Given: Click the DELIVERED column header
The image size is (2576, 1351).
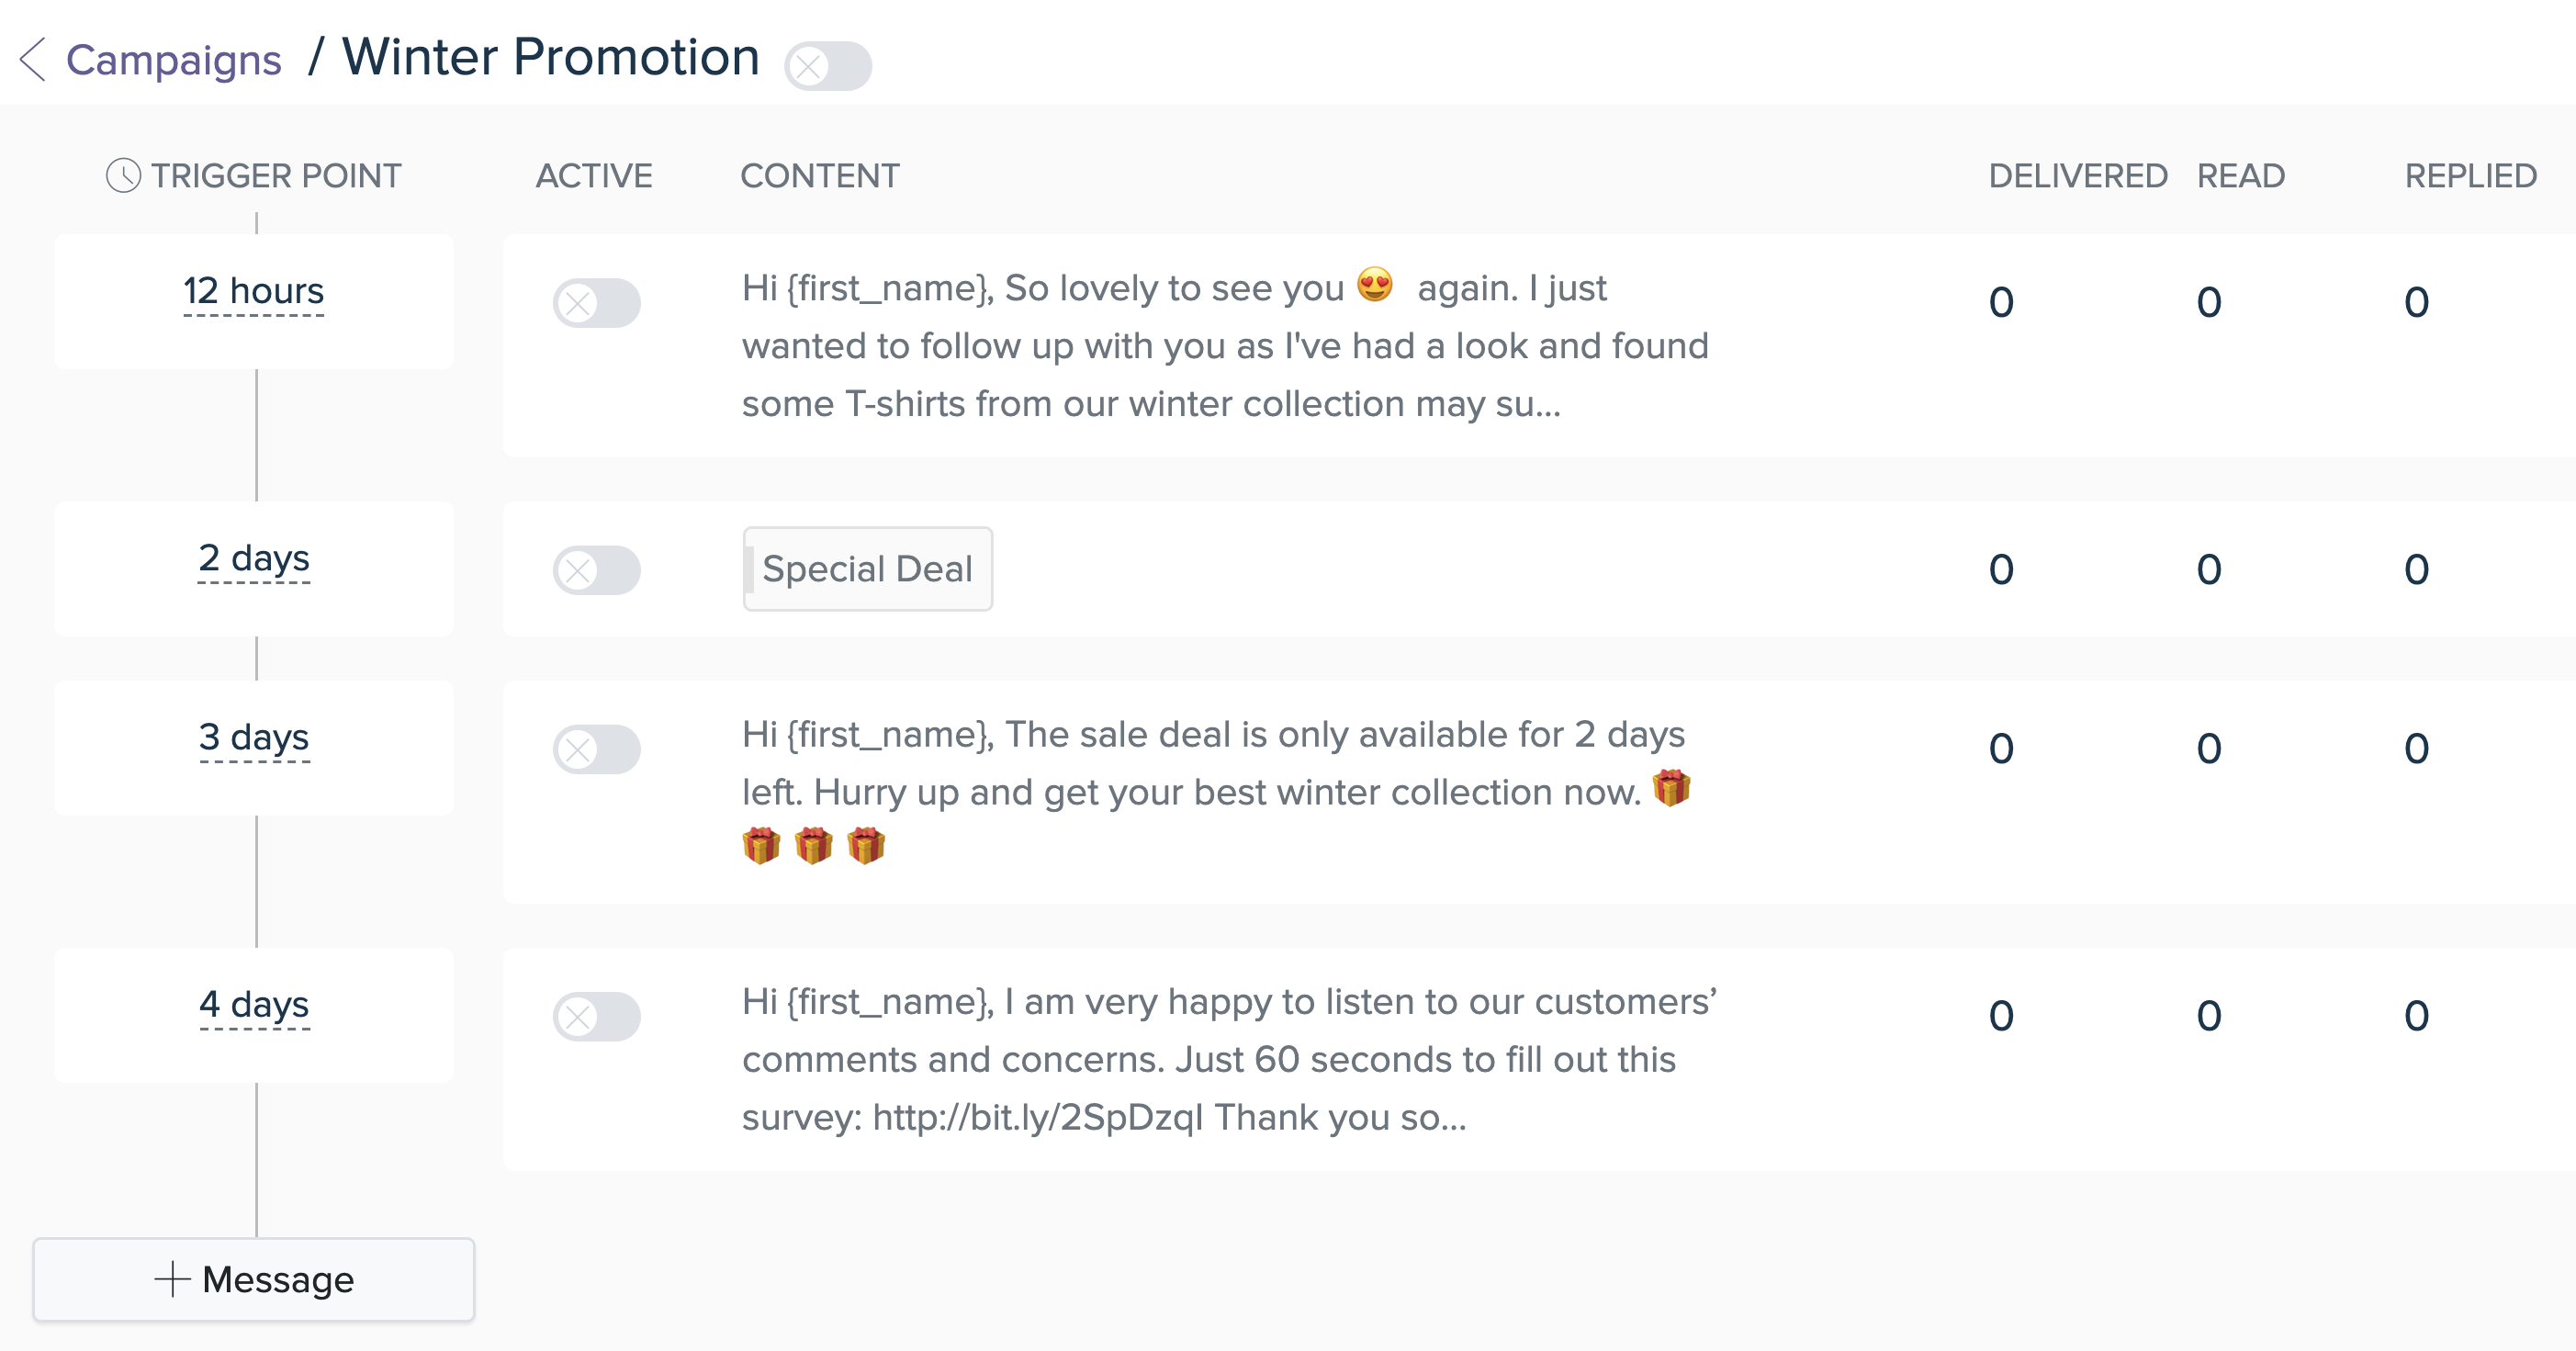Looking at the screenshot, I should click(x=2077, y=176).
